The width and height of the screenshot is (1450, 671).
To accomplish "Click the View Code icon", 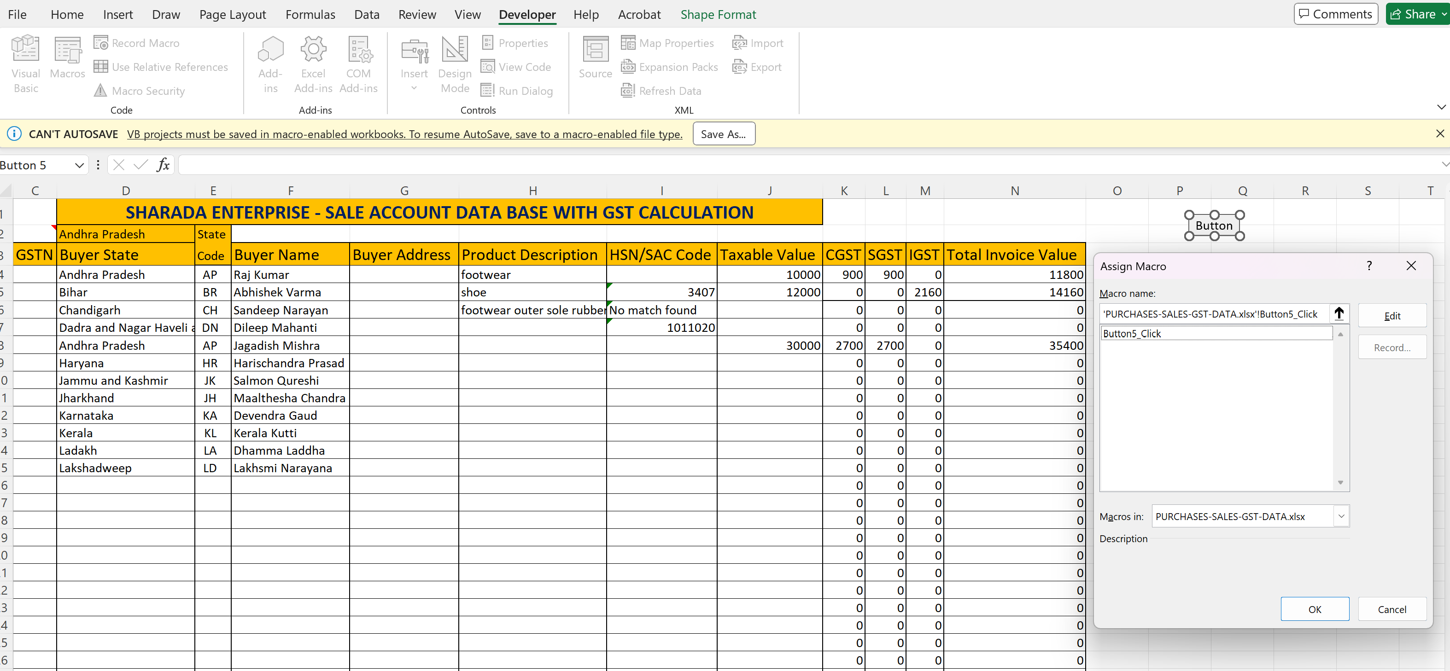I will pyautogui.click(x=487, y=67).
